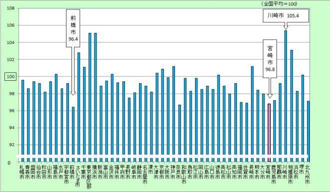Click the 秋田市 label
330x192 pixels.
pyautogui.click(x=44, y=172)
